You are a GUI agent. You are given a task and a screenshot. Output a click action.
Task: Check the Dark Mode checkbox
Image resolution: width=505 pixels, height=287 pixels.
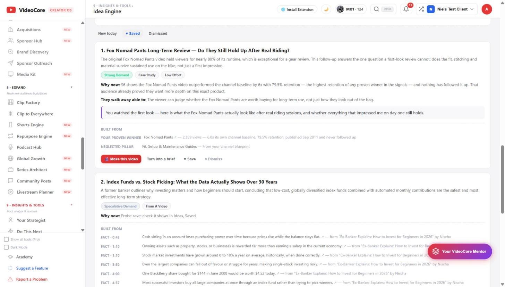[x=6, y=247]
